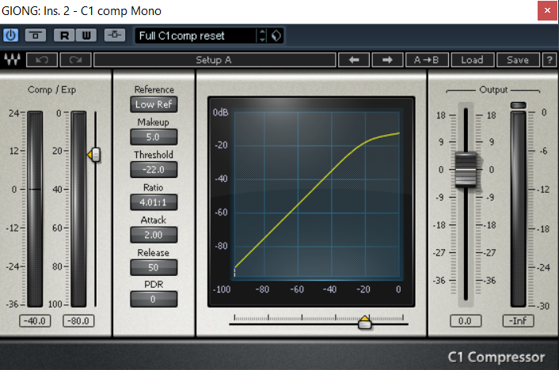559x370 pixels.
Task: Click the side-chain activation icon
Action: point(115,36)
